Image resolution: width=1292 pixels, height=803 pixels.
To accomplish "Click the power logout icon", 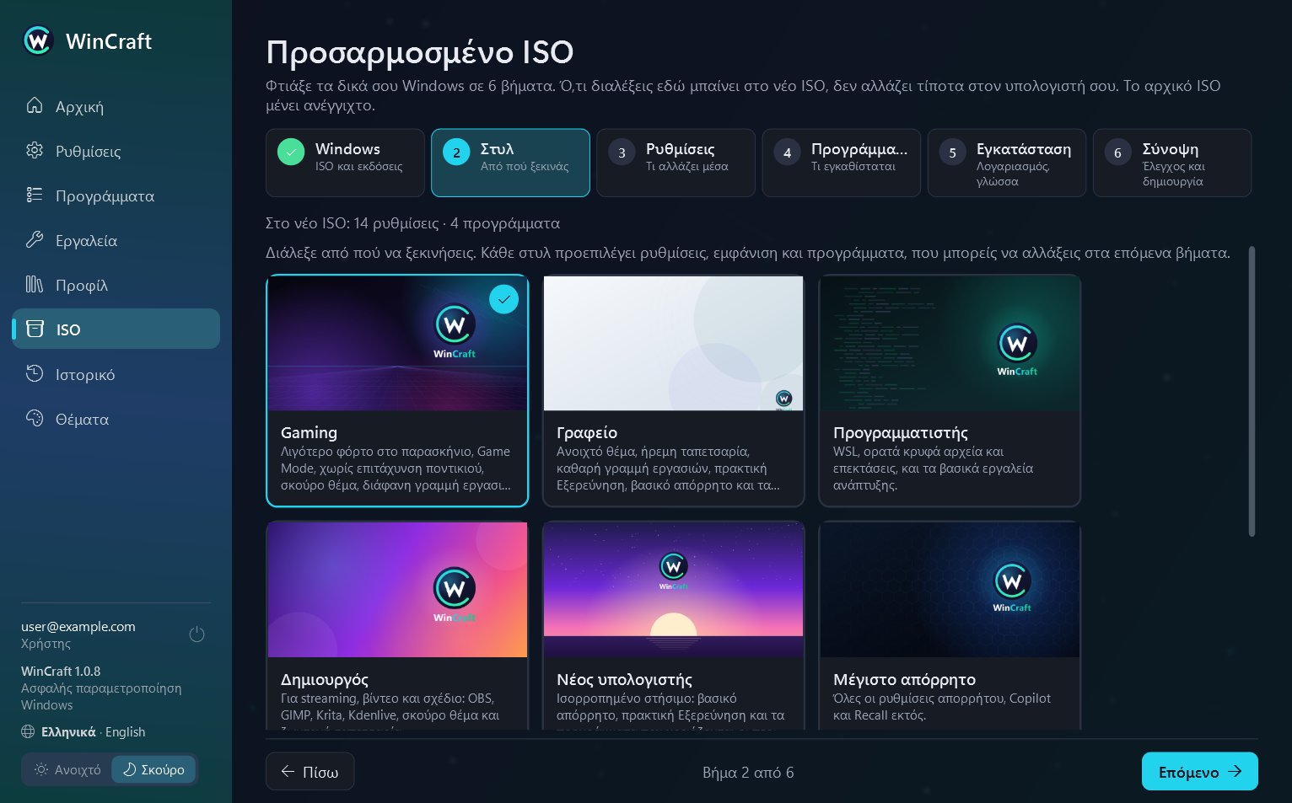I will tap(197, 634).
